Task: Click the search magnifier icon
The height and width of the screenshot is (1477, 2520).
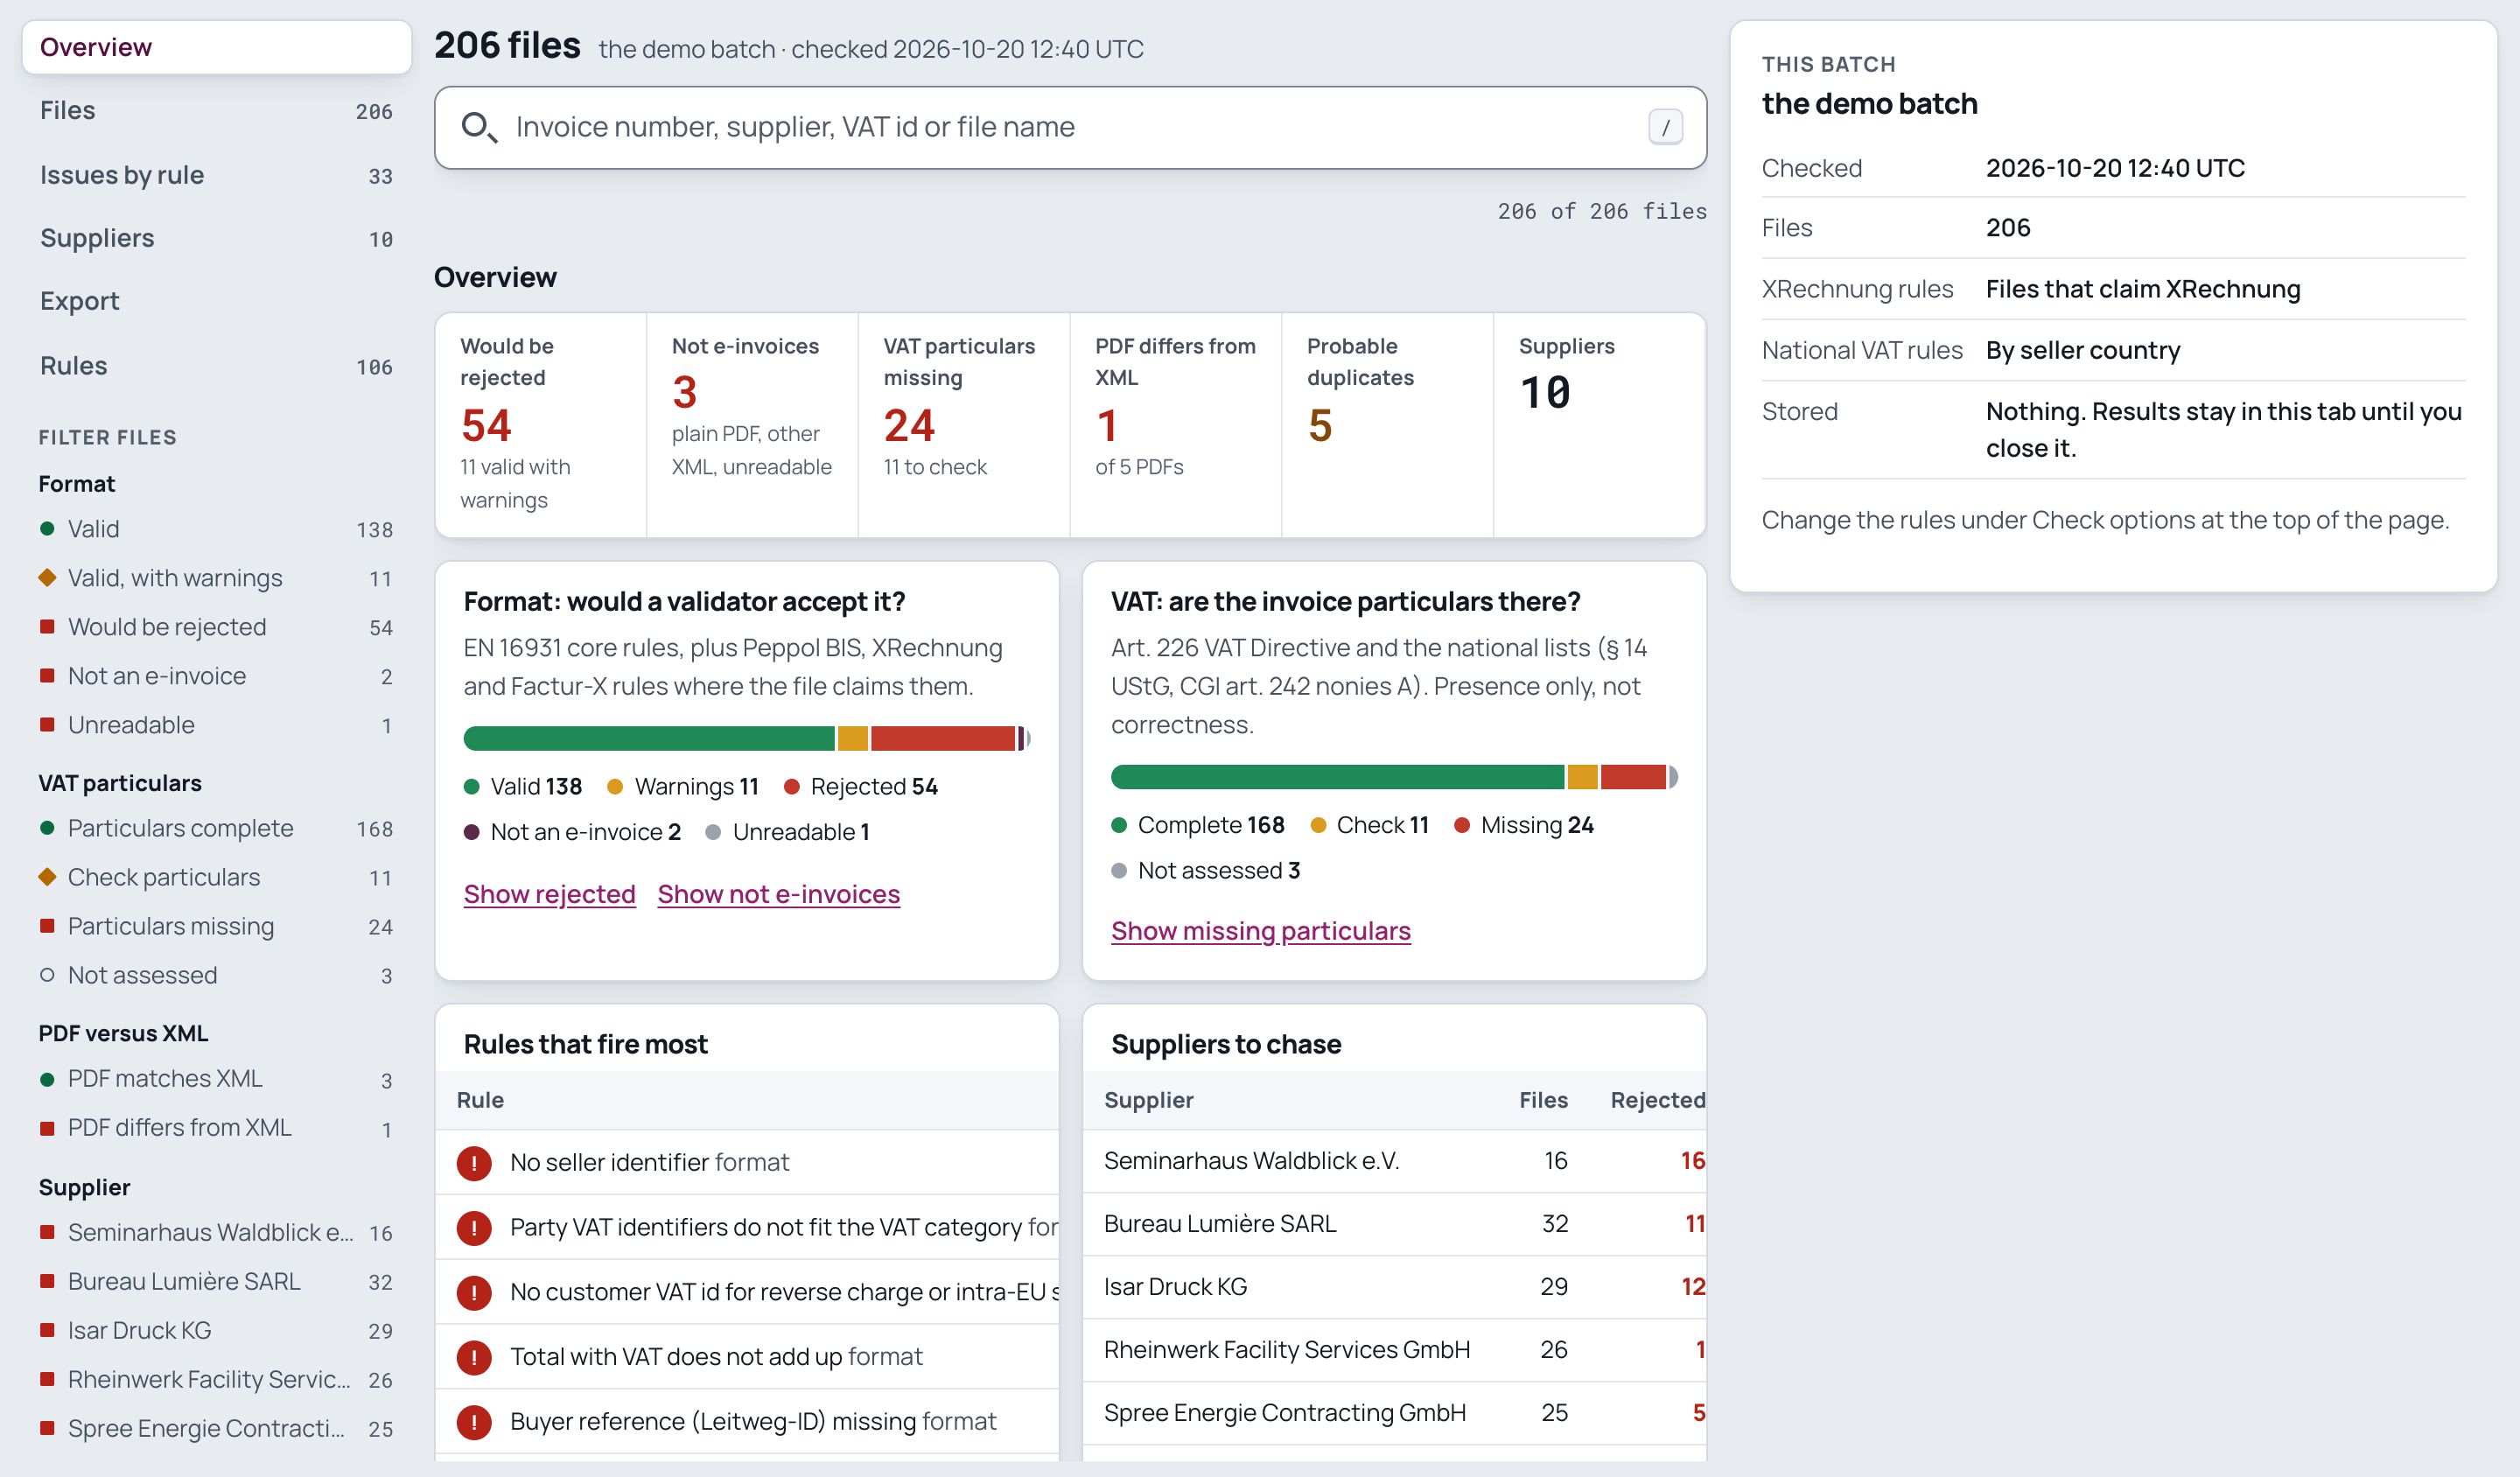Action: (478, 127)
